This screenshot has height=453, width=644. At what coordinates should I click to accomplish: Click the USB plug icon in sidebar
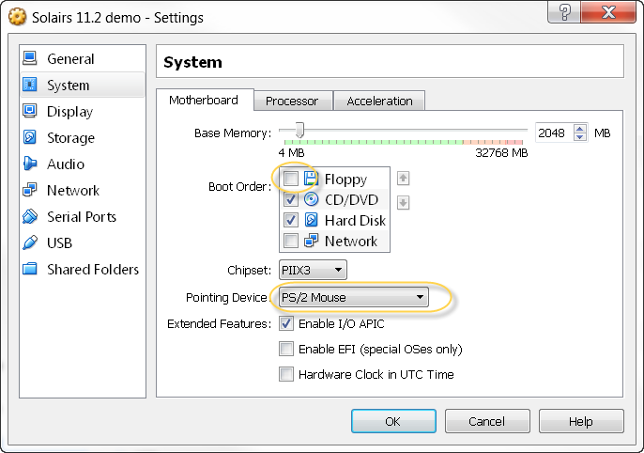[30, 242]
